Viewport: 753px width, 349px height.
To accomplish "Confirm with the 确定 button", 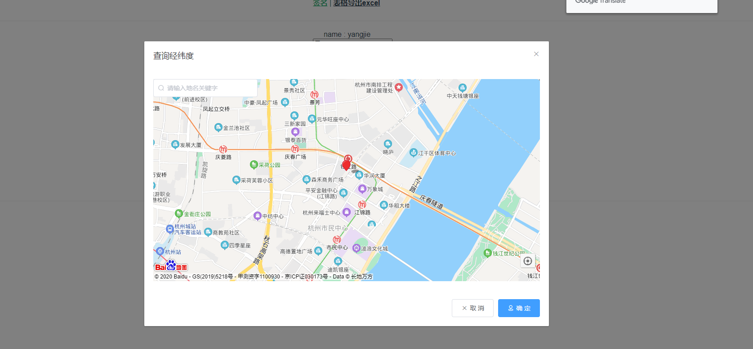I will (519, 308).
